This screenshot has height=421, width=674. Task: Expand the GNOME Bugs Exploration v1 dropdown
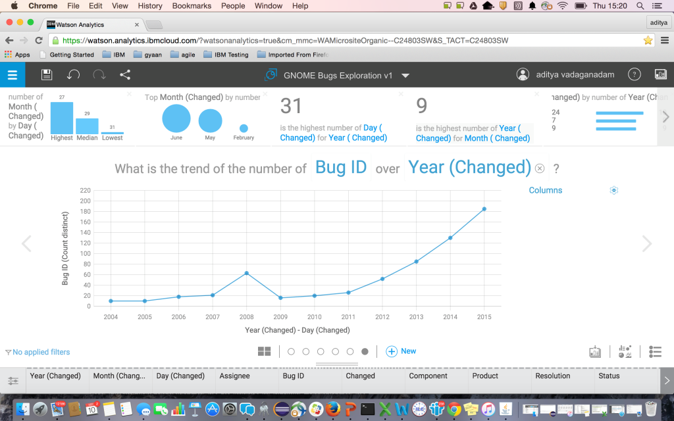[x=405, y=76]
